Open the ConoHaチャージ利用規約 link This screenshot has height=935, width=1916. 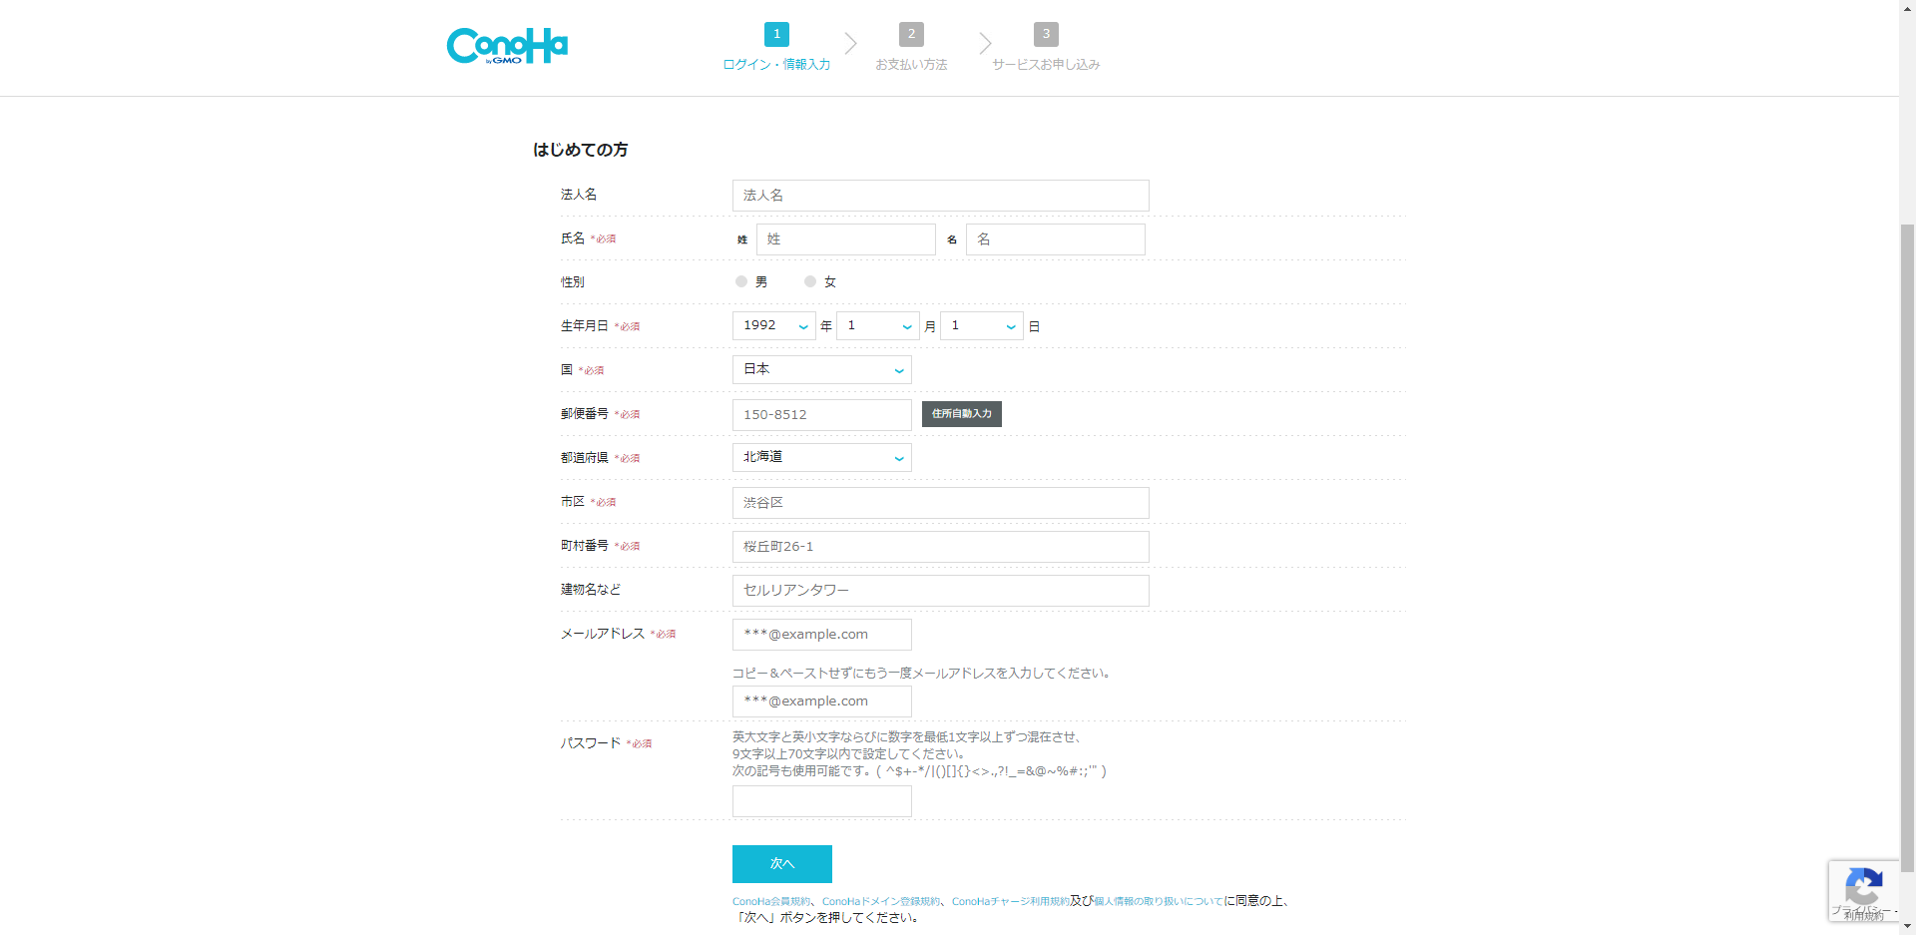(x=1011, y=902)
